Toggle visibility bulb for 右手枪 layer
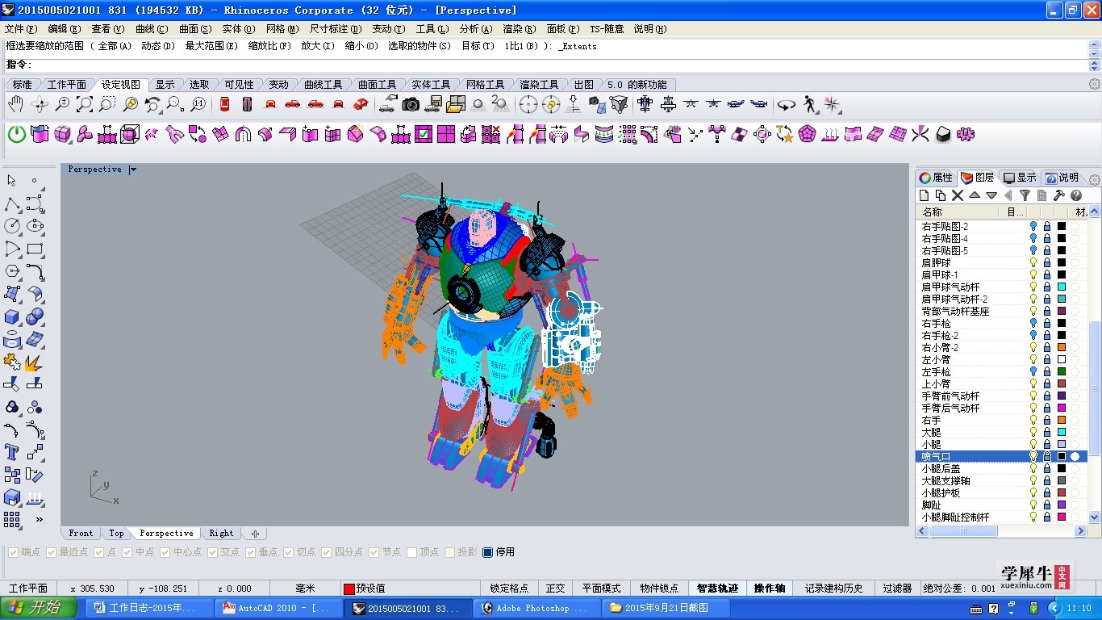The height and width of the screenshot is (620, 1102). pos(1033,323)
